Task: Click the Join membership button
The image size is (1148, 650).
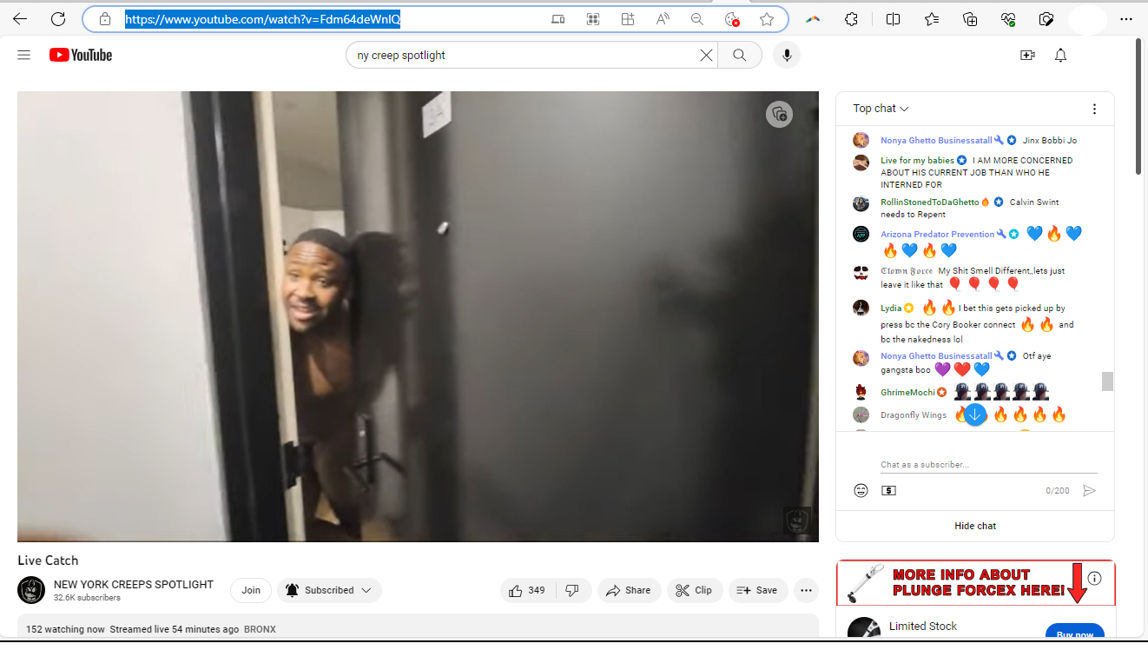Action: coord(251,590)
